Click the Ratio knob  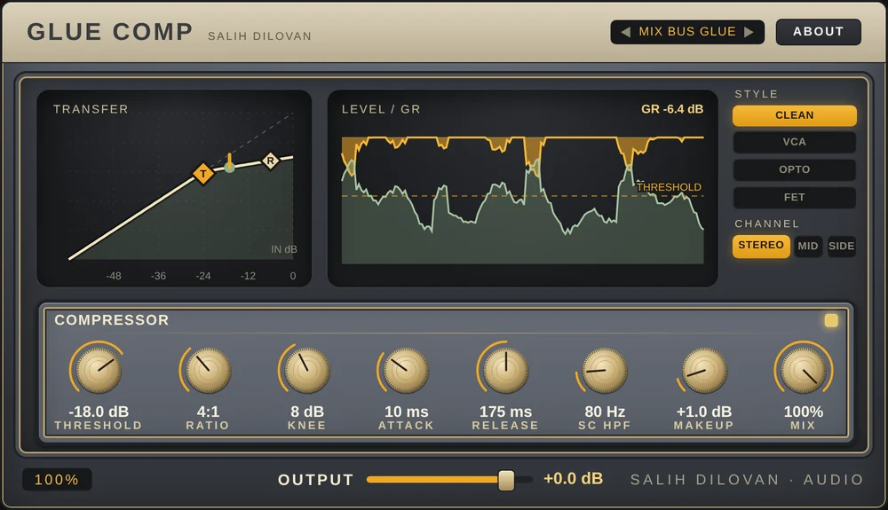[x=208, y=370]
